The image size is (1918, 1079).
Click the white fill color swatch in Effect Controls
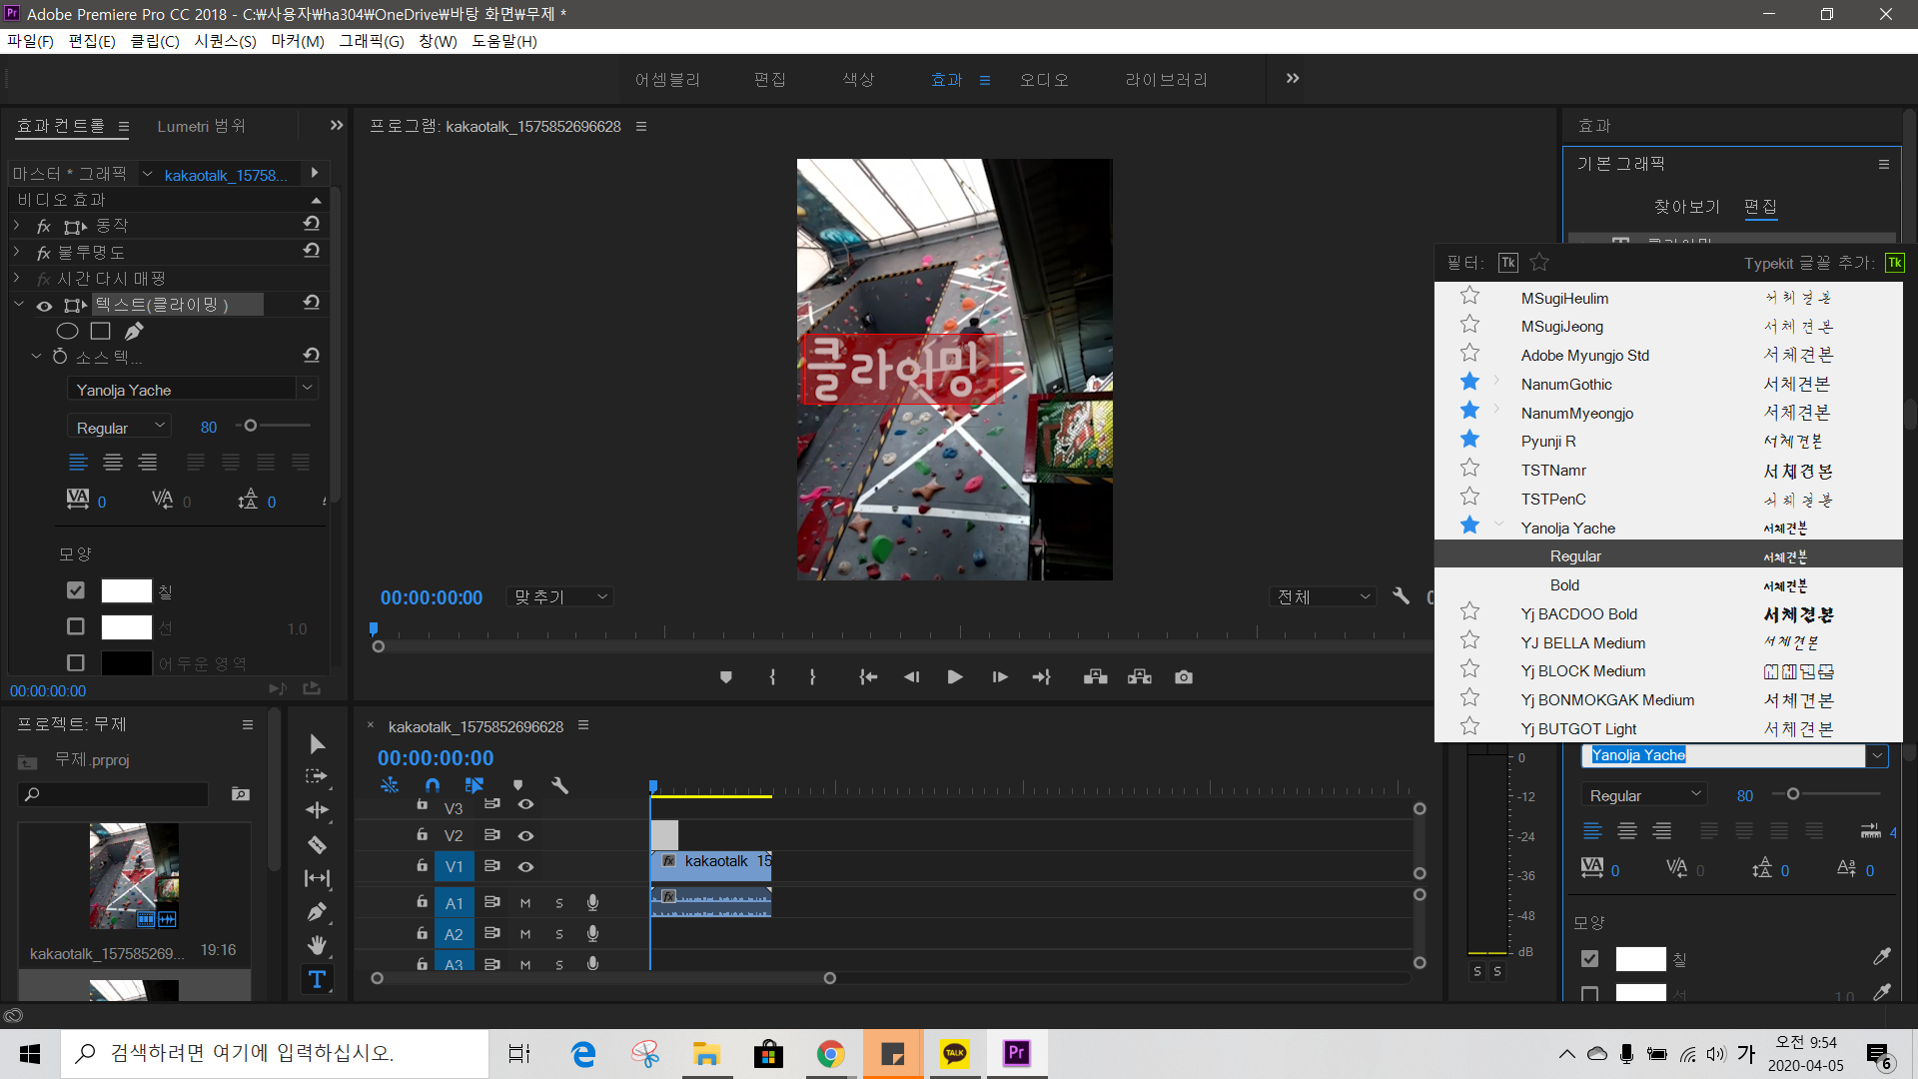point(127,591)
